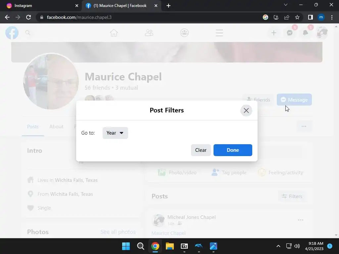Go to Facebook Home icon
Screen dimensions: 339x254
[114, 33]
